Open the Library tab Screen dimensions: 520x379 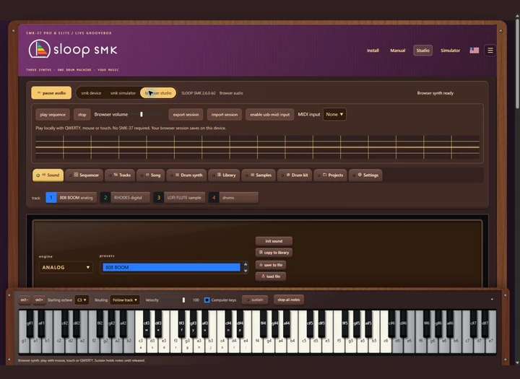(224, 175)
